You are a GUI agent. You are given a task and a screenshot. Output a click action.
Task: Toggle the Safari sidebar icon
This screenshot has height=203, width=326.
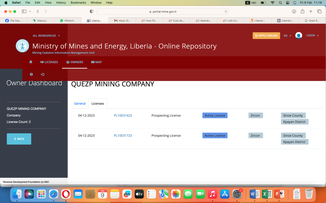click(24, 11)
